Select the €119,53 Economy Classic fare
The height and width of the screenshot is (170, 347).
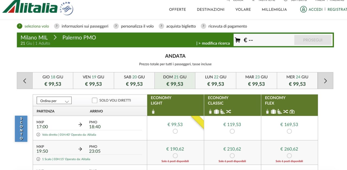tap(232, 131)
